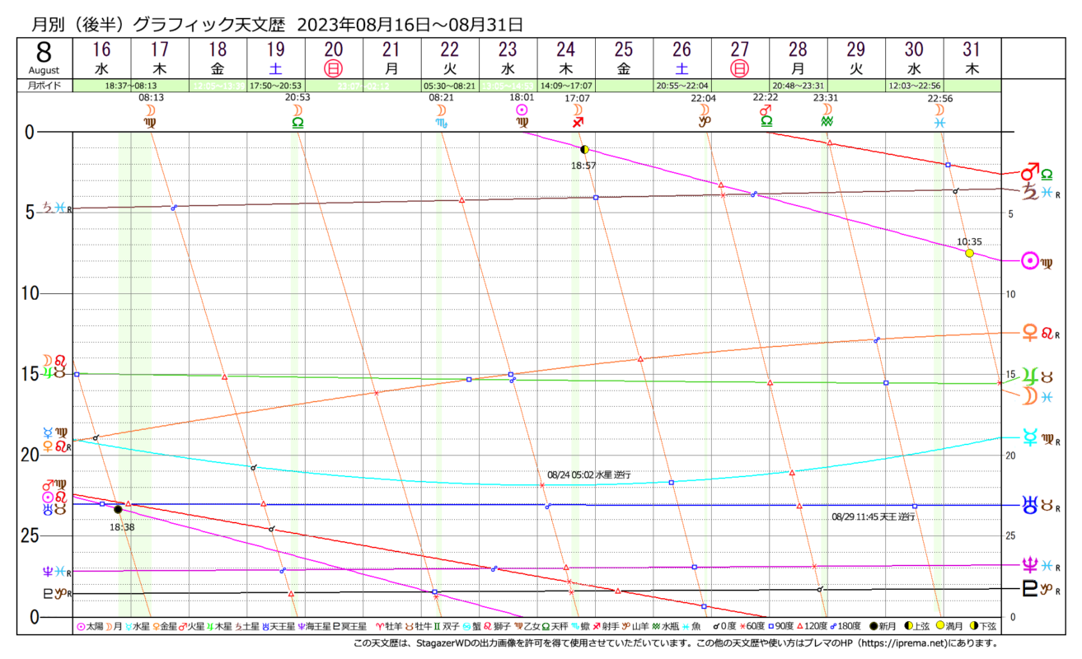This screenshot has width=1082, height=659.
Task: Click the full moon marker at 10:35
Action: [969, 253]
